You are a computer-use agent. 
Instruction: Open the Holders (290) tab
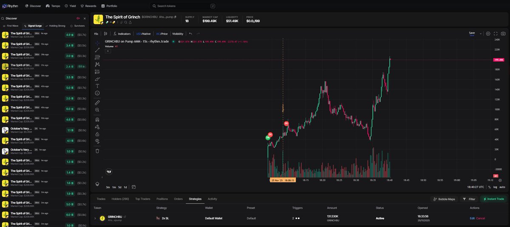[x=119, y=199]
